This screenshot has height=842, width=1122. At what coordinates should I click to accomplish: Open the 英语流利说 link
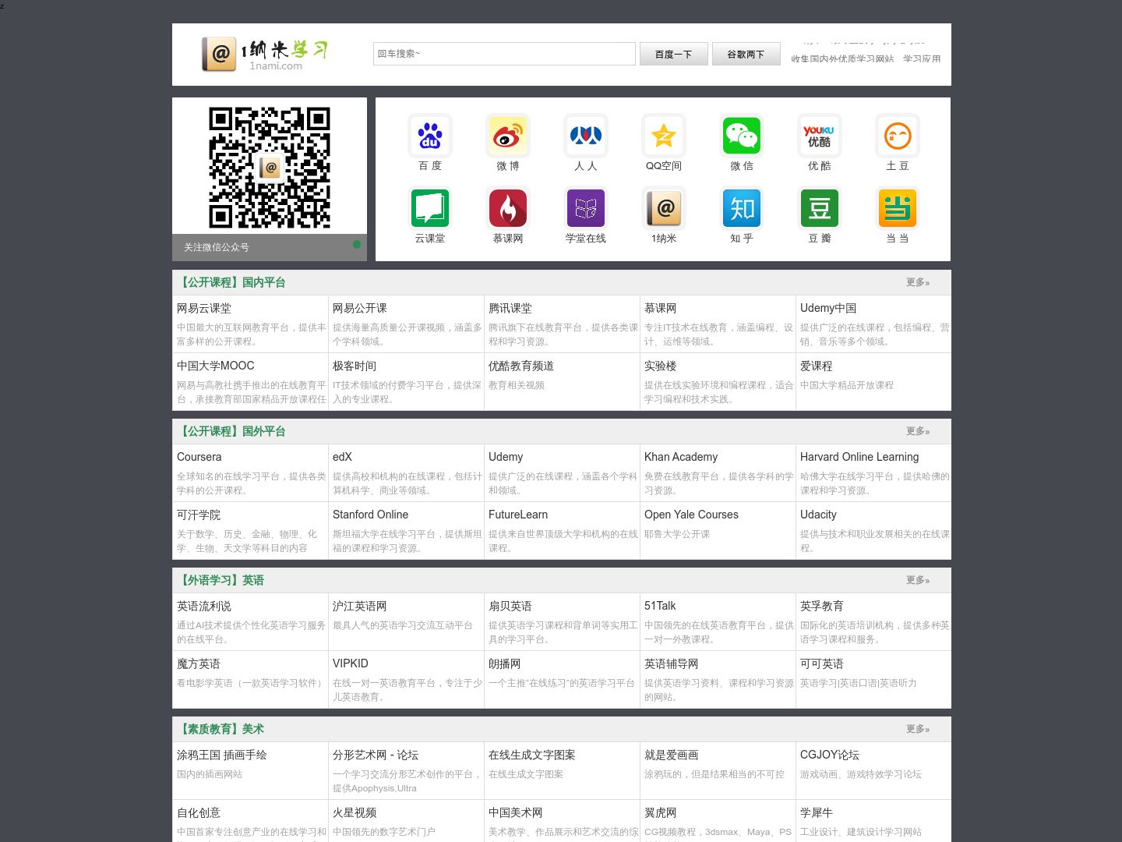pyautogui.click(x=204, y=606)
